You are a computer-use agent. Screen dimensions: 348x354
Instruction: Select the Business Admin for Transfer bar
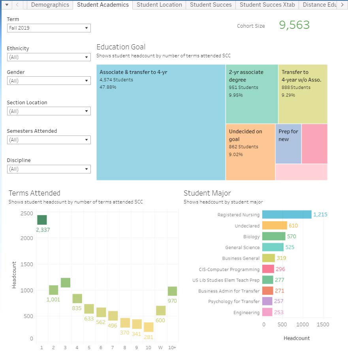268,291
